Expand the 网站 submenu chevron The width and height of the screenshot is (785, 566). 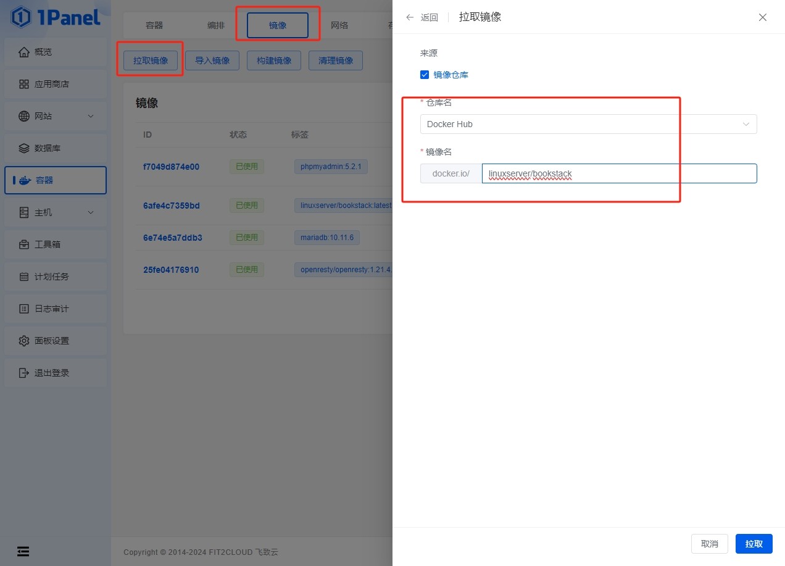pyautogui.click(x=91, y=116)
